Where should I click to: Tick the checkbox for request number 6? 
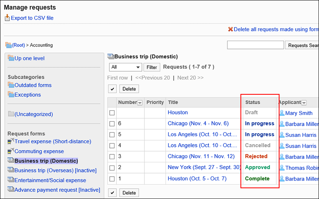click(x=112, y=124)
